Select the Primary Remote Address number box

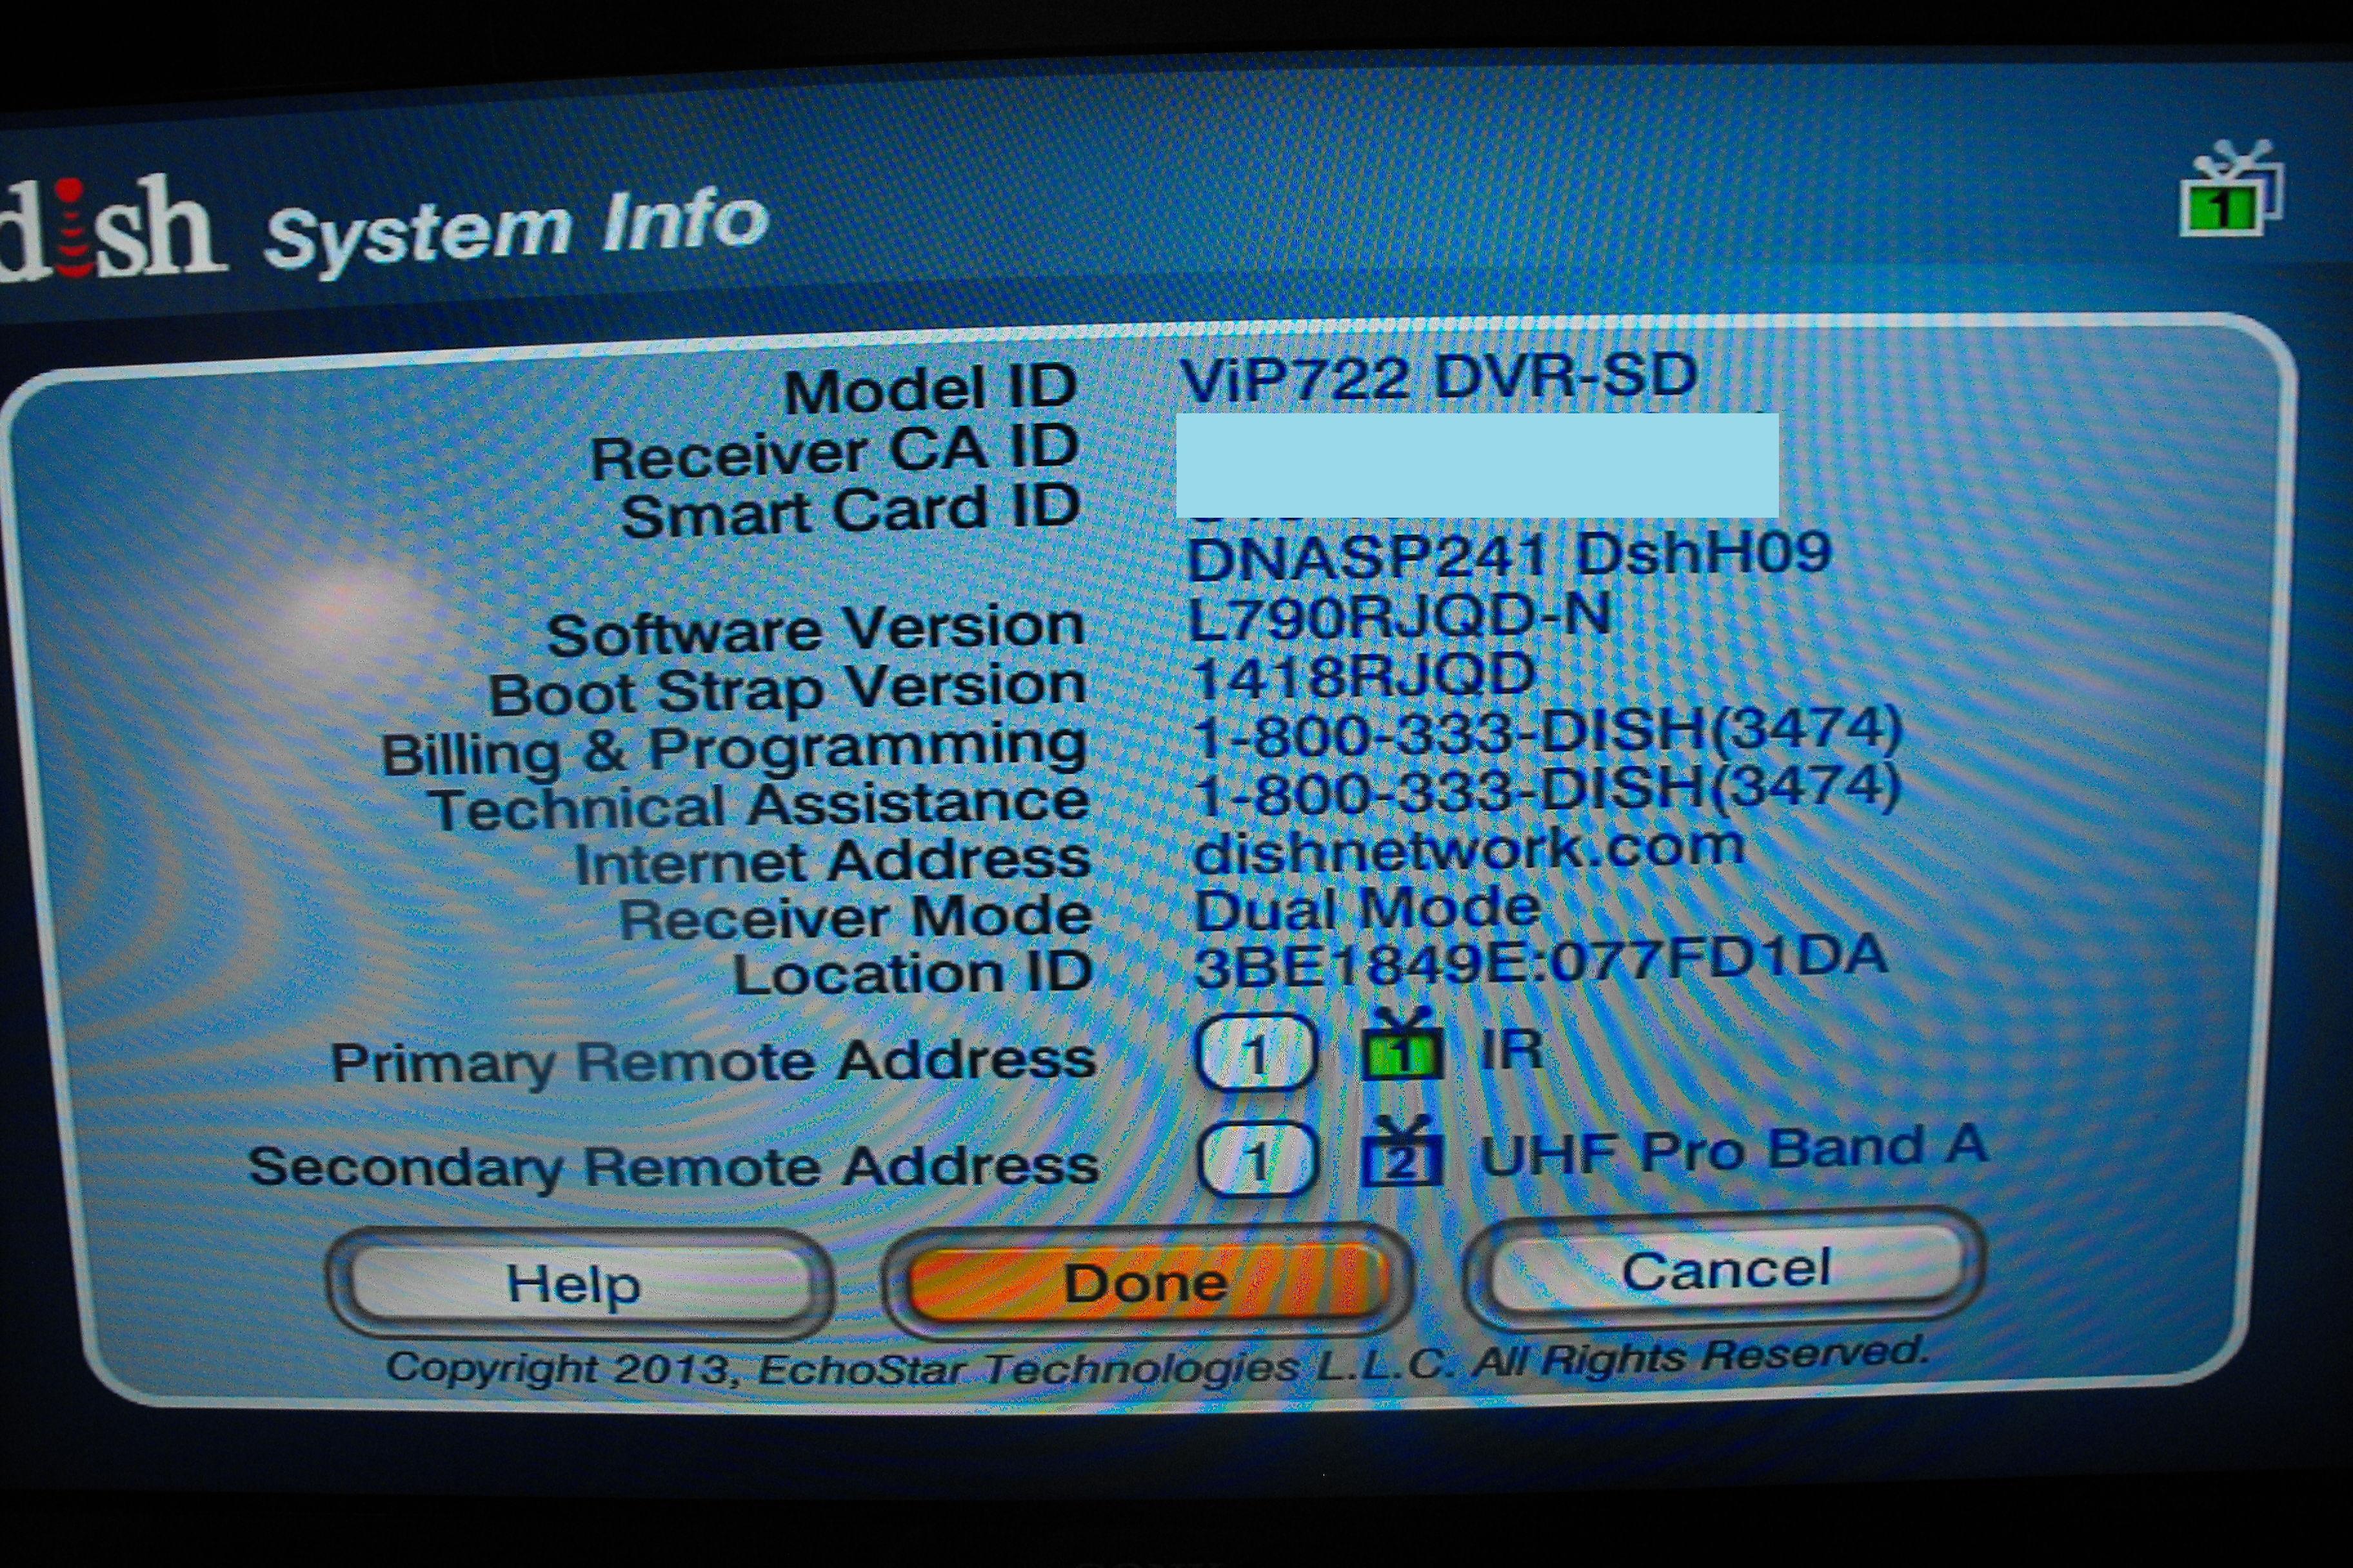tap(1256, 1053)
